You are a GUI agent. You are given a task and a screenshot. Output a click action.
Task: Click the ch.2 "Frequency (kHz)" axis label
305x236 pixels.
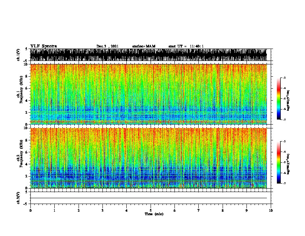point(21,153)
